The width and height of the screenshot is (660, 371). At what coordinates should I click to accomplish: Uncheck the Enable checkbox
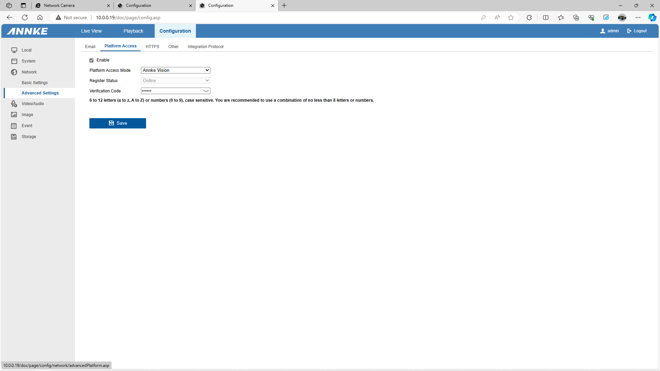coord(91,60)
